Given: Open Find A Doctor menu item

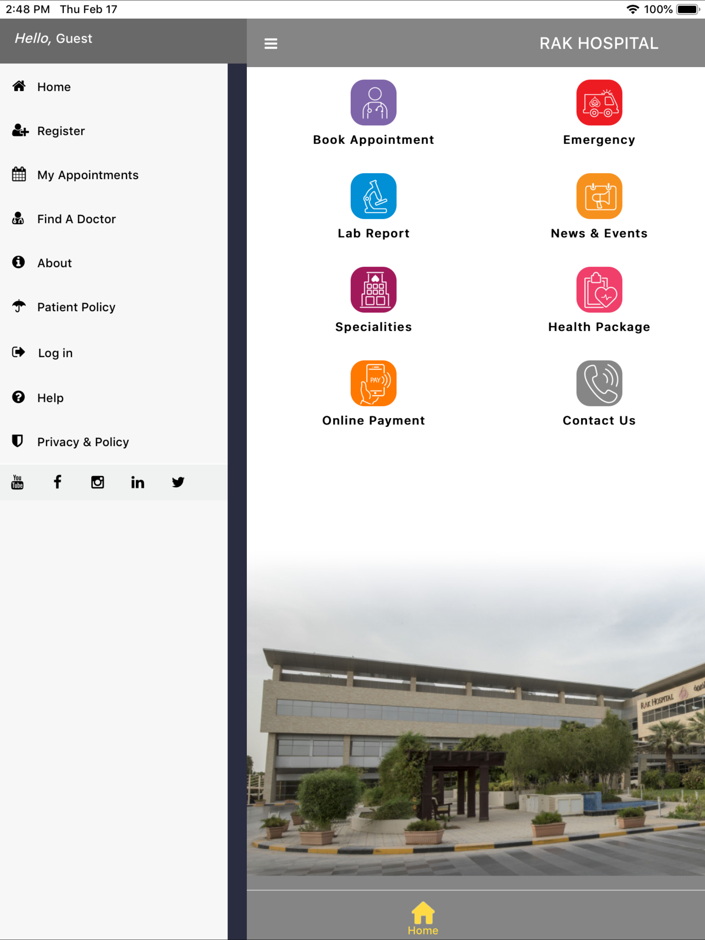Looking at the screenshot, I should [x=114, y=219].
